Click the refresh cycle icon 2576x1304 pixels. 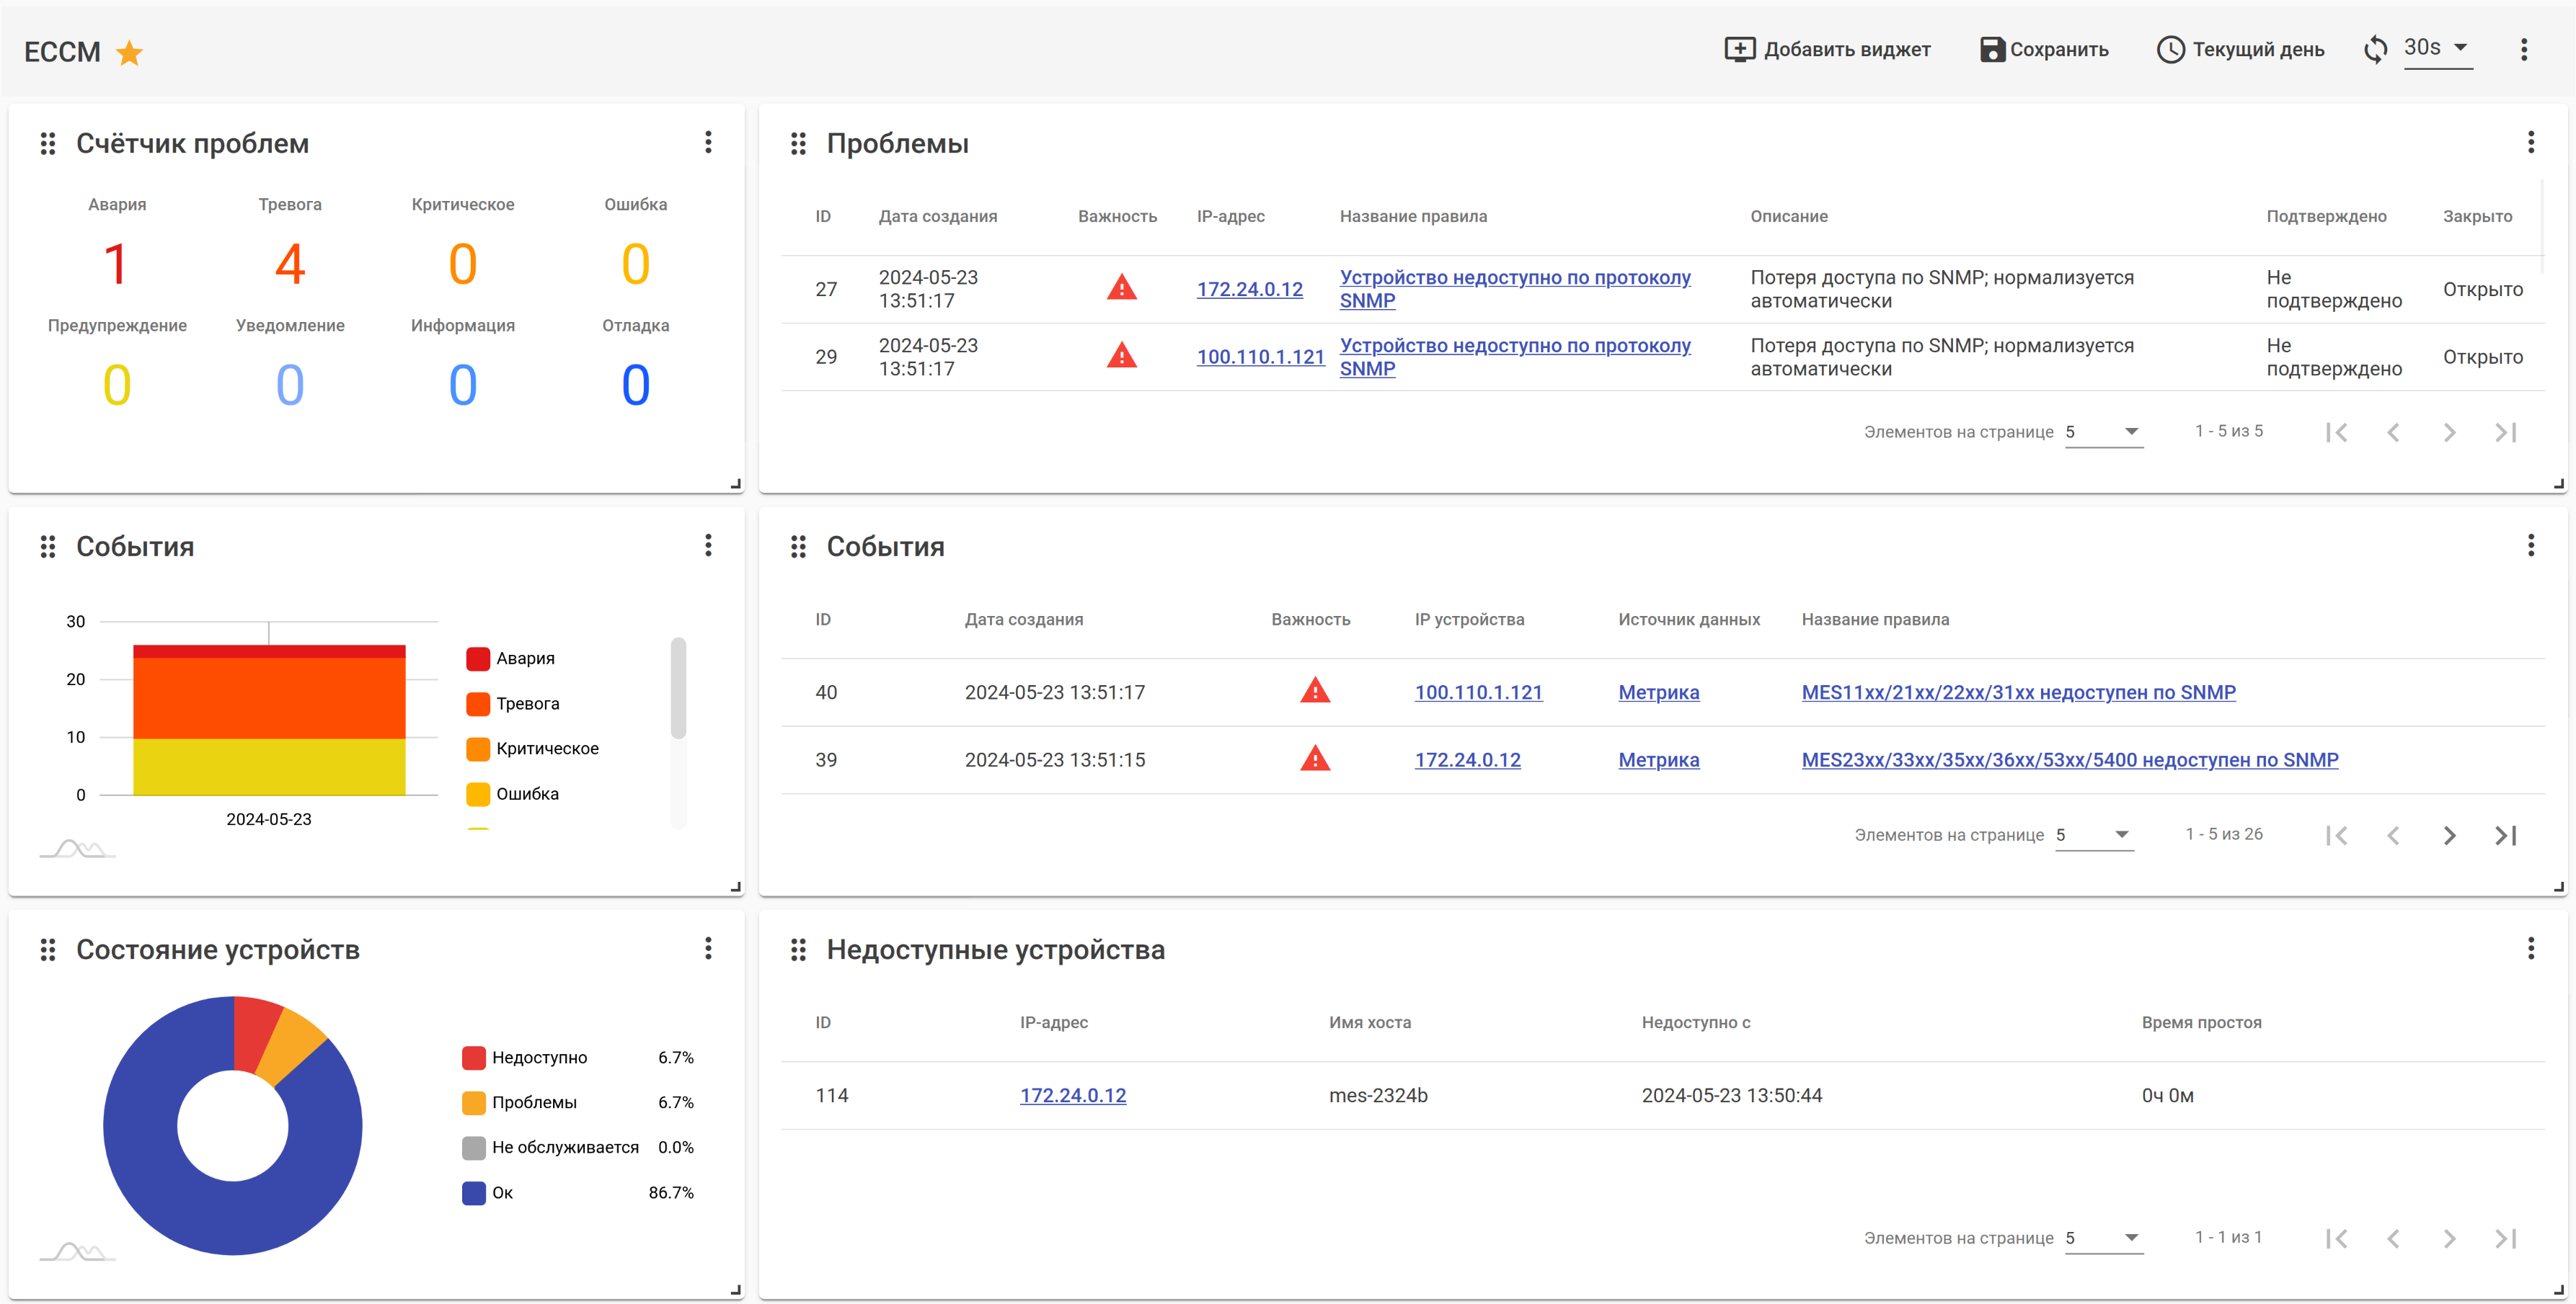2375,49
